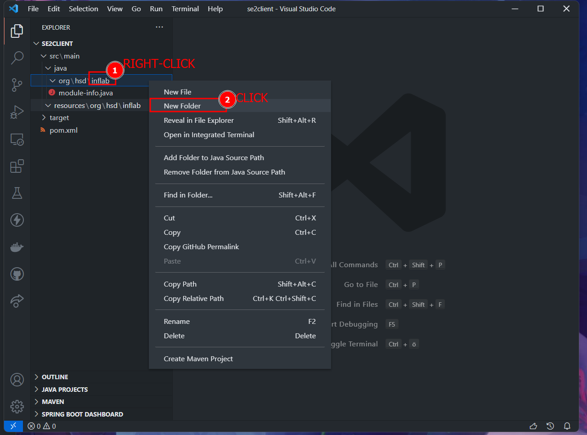Choose Rename from context menu
The image size is (587, 435).
[x=240, y=321]
